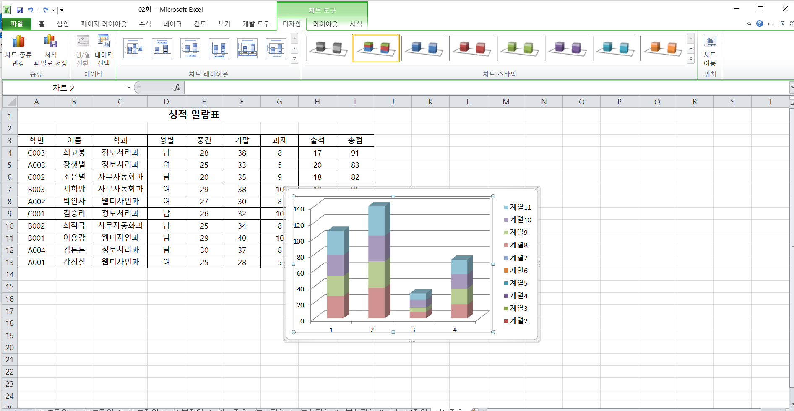Select column D header
Screen dimensions: 794x411
166,102
